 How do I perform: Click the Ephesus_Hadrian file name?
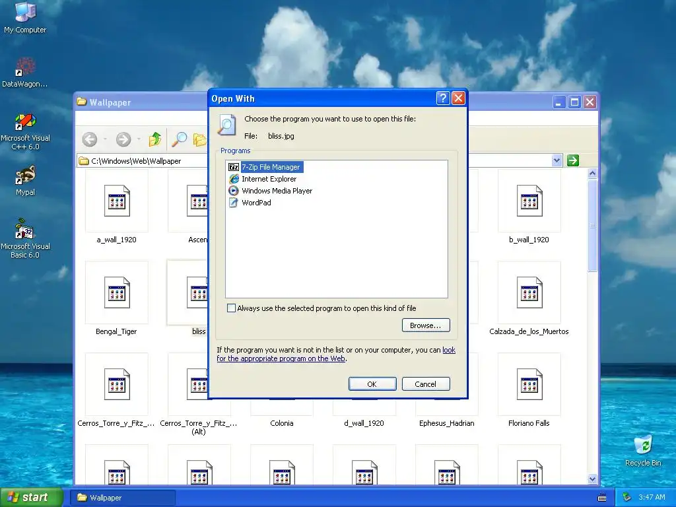coord(447,423)
